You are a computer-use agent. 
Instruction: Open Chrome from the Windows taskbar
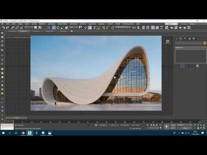click(x=23, y=133)
